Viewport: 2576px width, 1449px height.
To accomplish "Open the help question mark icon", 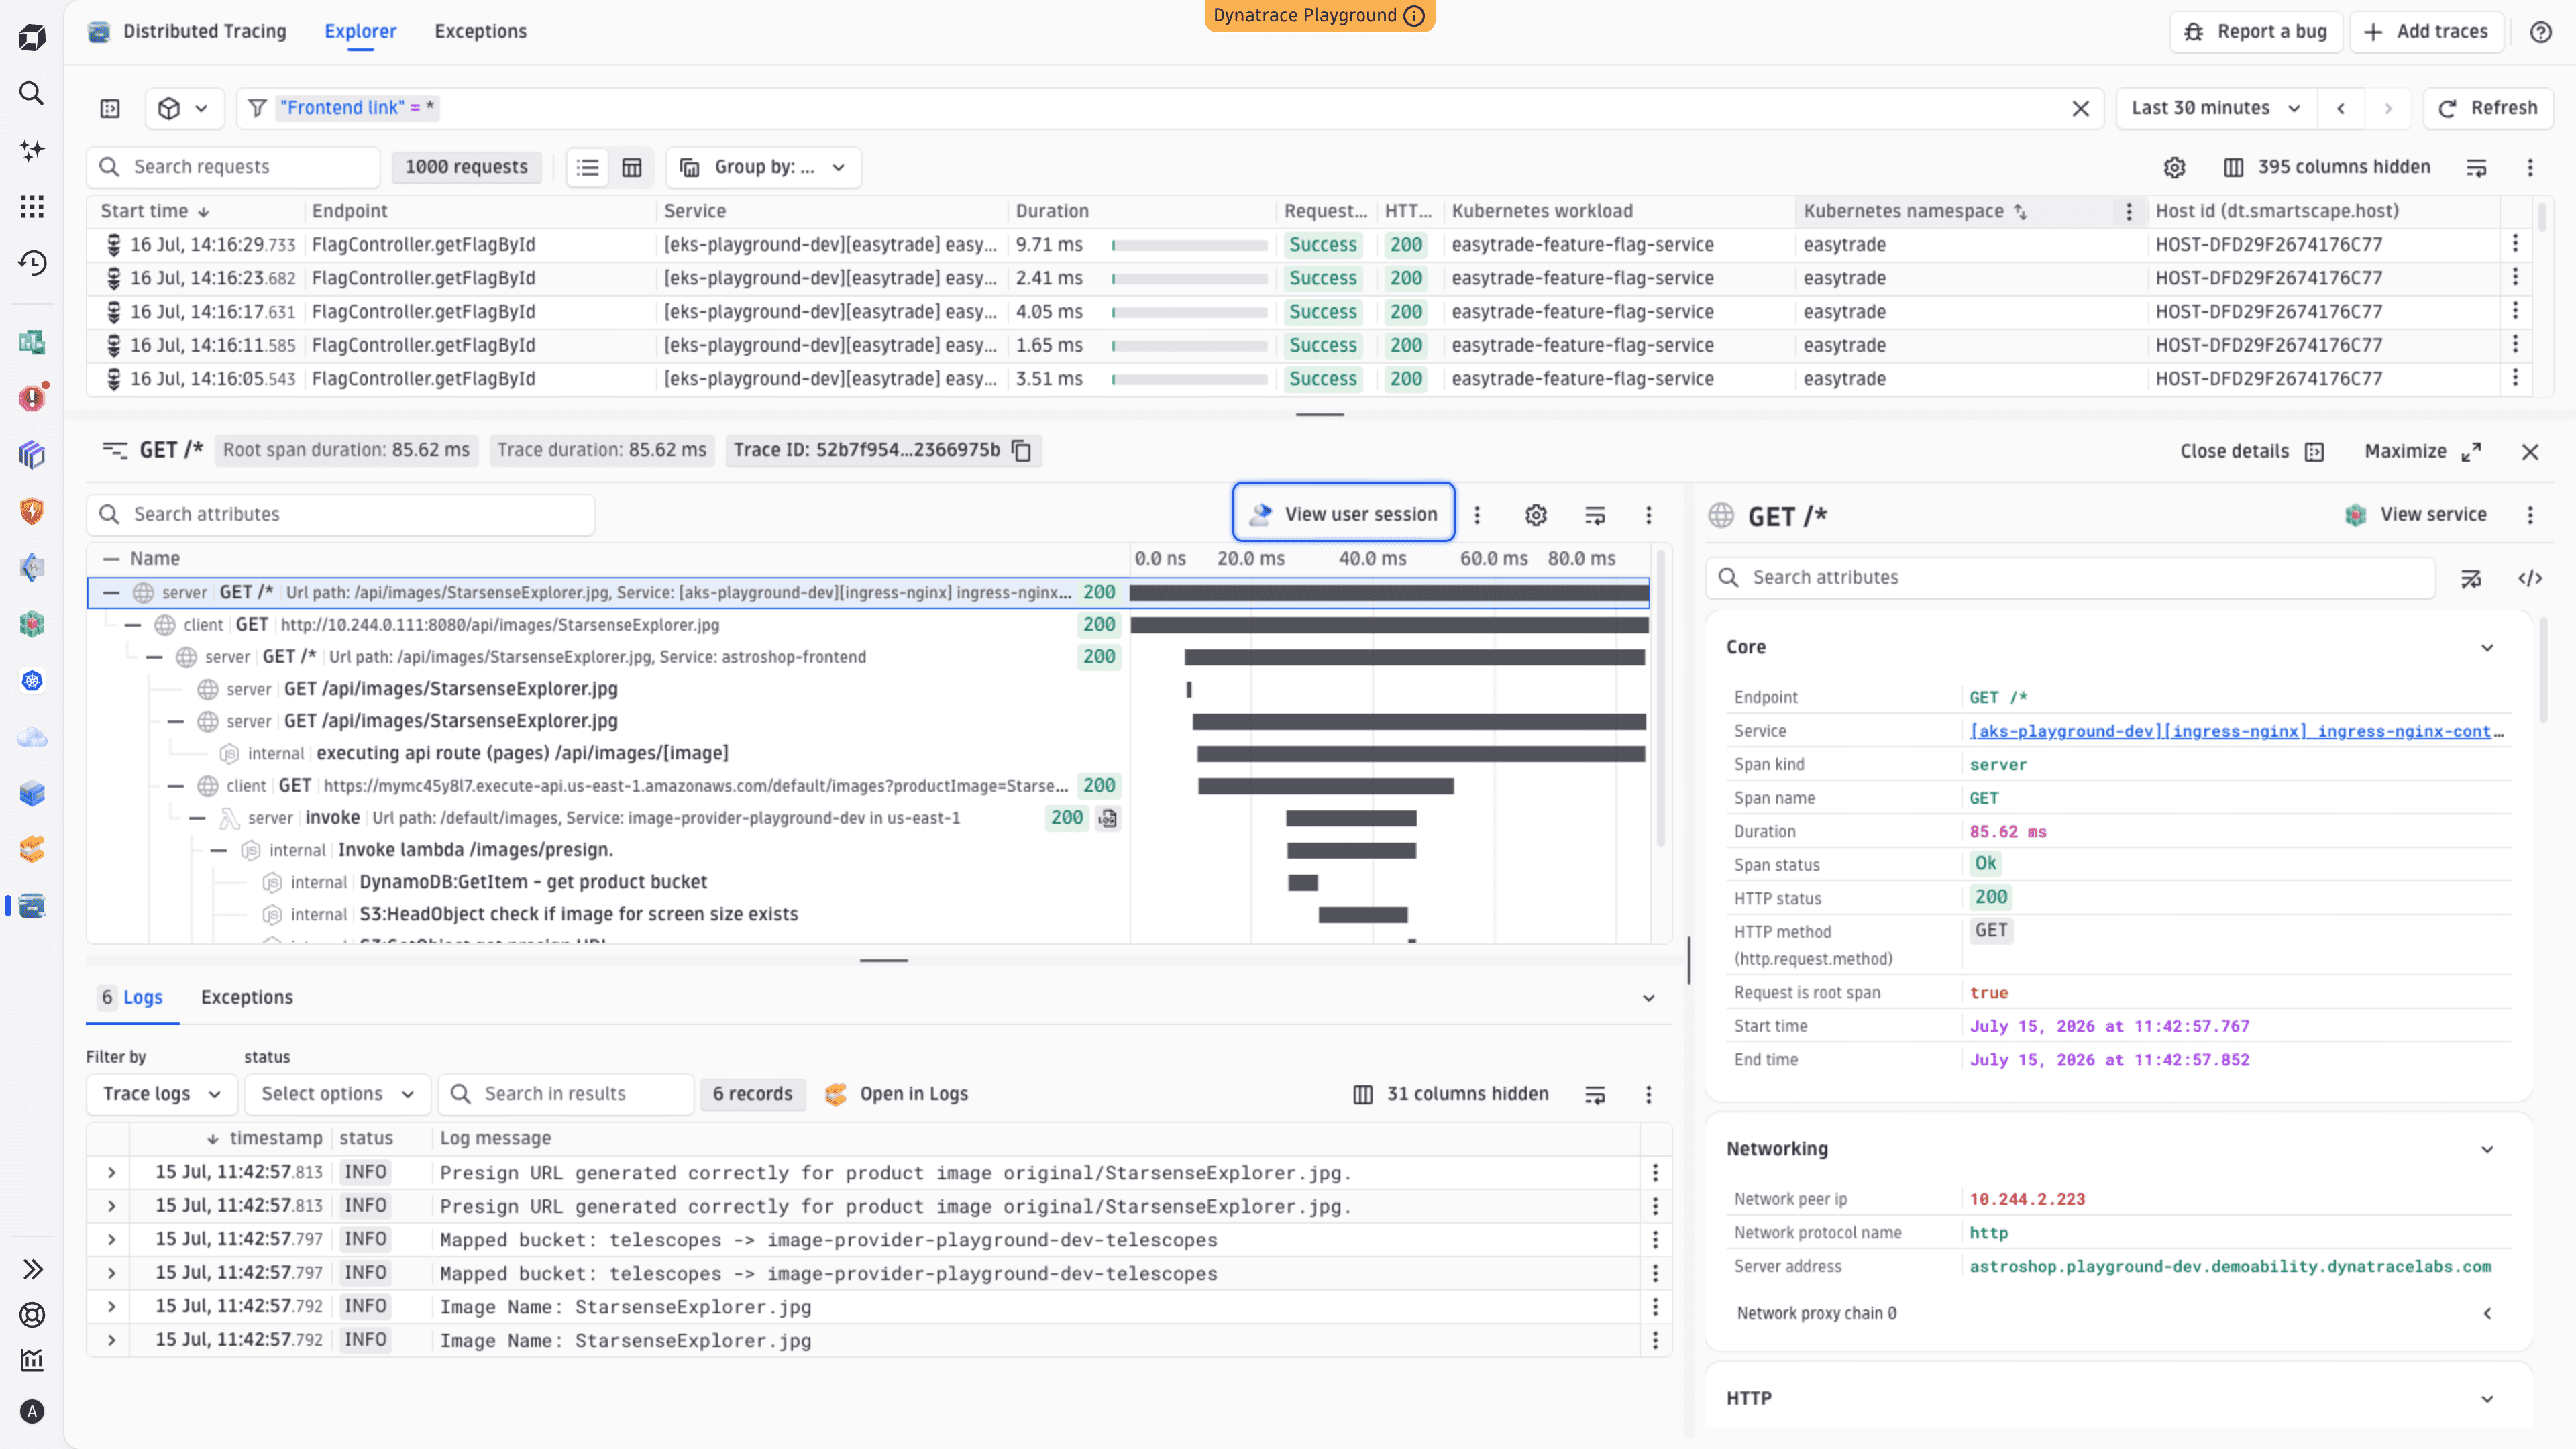I will coord(2541,32).
